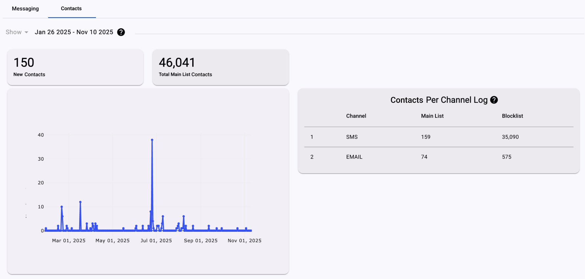The width and height of the screenshot is (585, 279).
Task: Open the New Contacts card
Action: (x=75, y=67)
